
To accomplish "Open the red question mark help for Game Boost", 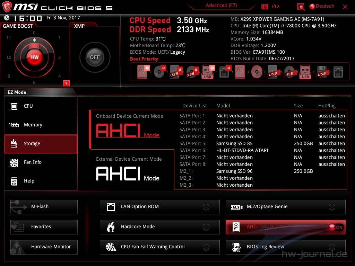I will (x=66, y=83).
